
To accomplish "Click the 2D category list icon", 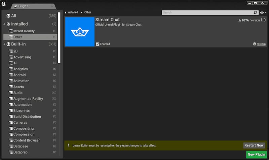I will (x=11, y=51).
